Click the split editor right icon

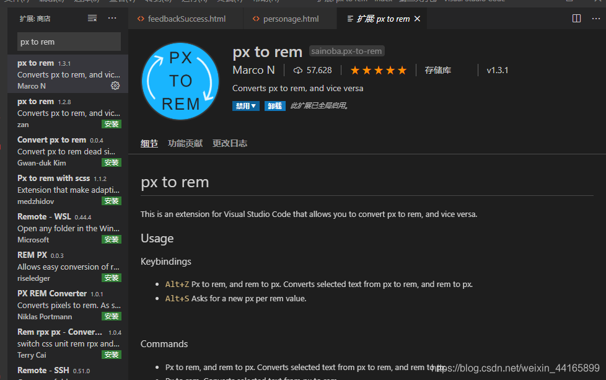[576, 19]
